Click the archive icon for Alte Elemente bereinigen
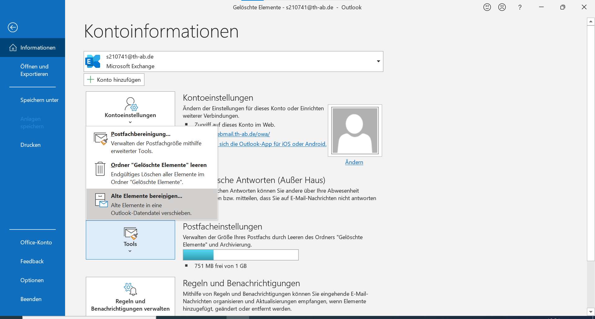This screenshot has height=319, width=595. 101,200
